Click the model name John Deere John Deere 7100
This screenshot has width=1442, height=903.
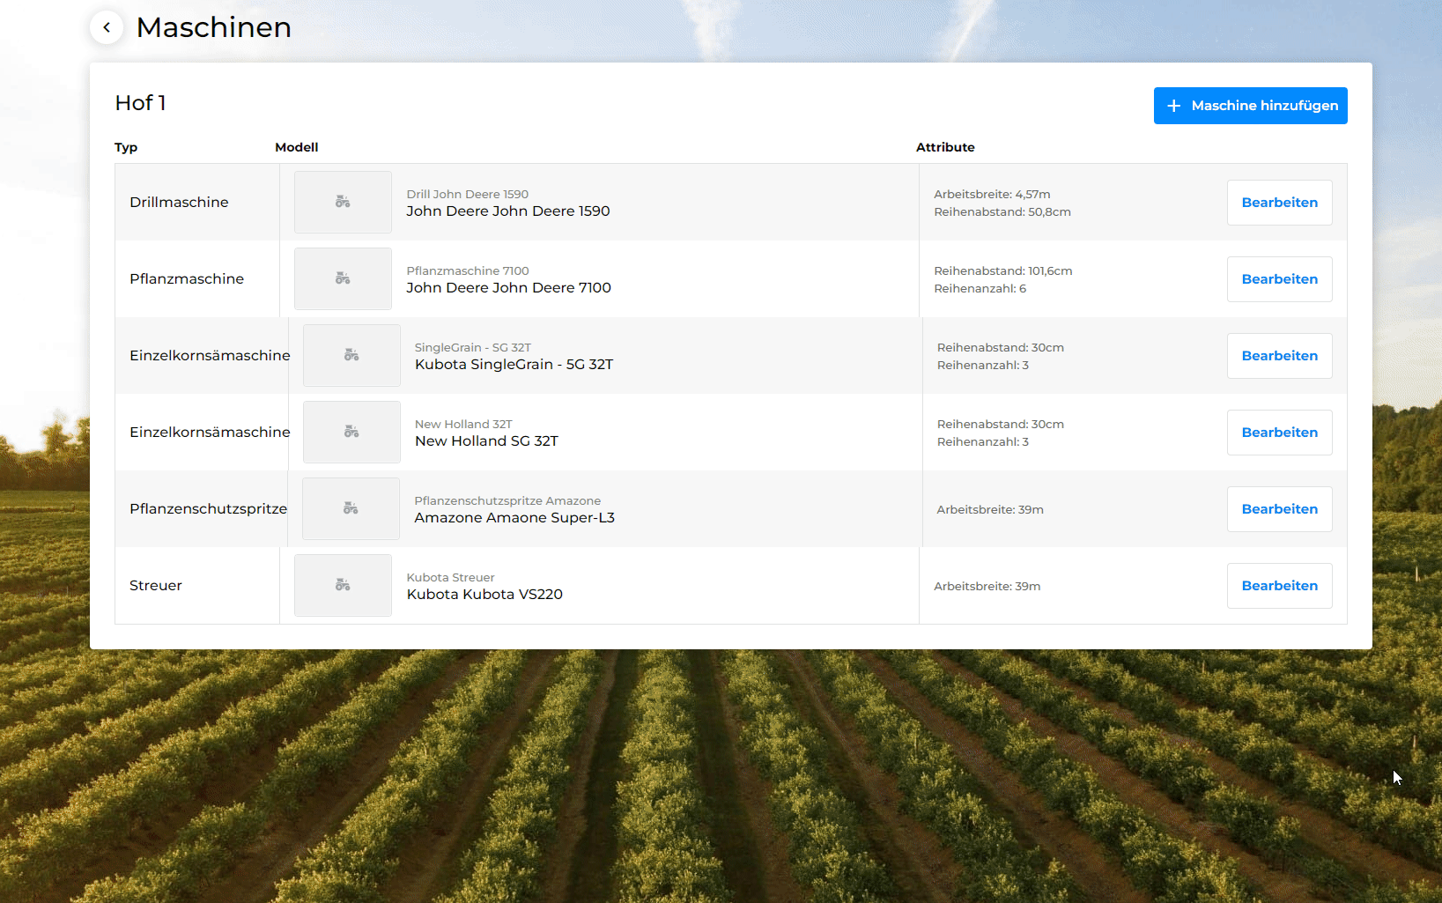pos(508,287)
